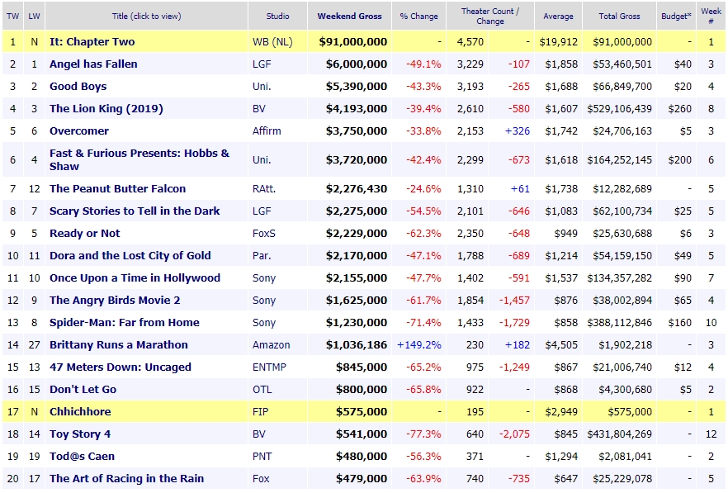Select the $260 budget cell
Image resolution: width=728 pixels, height=493 pixels.
coord(680,109)
